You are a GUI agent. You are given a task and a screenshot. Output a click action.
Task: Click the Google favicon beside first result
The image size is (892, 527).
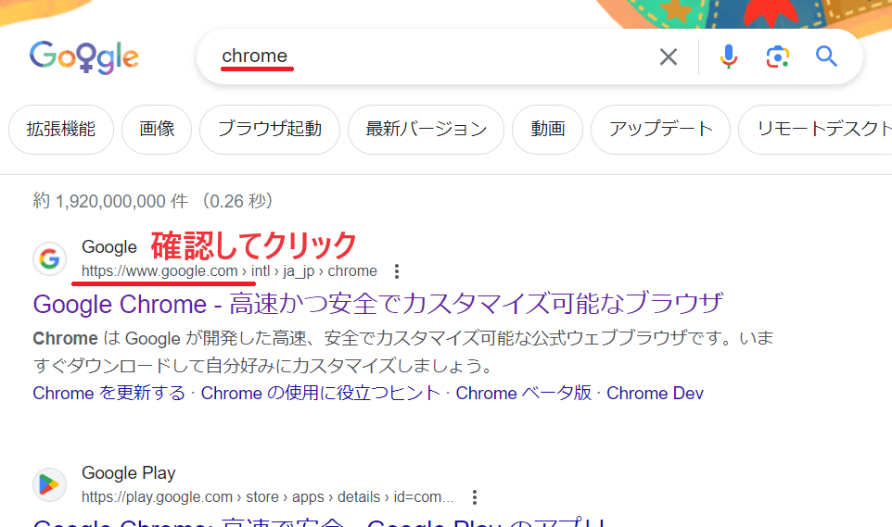click(50, 258)
